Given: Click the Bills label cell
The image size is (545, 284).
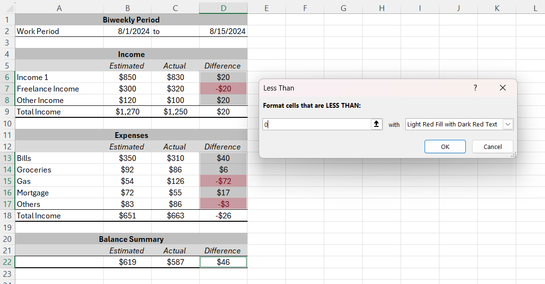Looking at the screenshot, I should tap(59, 158).
